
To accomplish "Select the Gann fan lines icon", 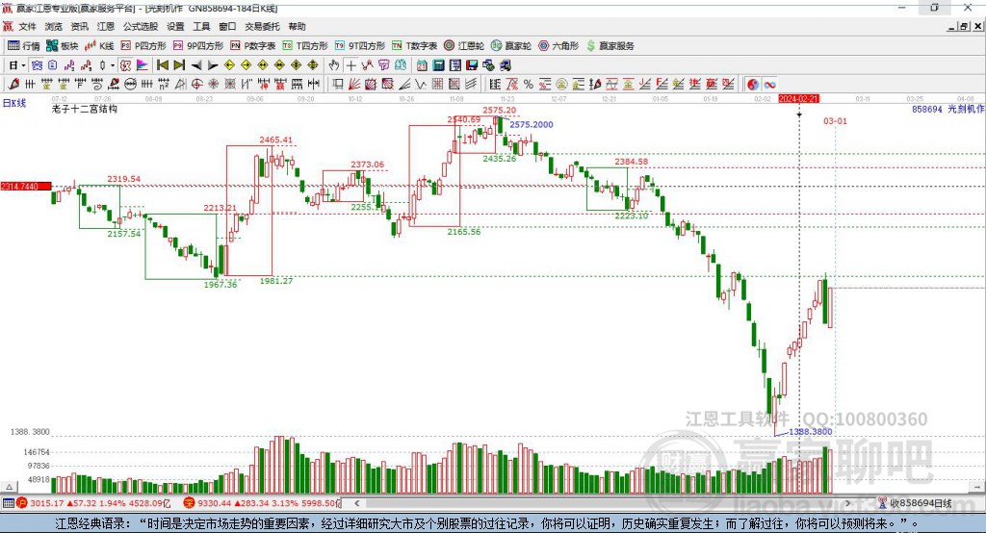I will [354, 85].
